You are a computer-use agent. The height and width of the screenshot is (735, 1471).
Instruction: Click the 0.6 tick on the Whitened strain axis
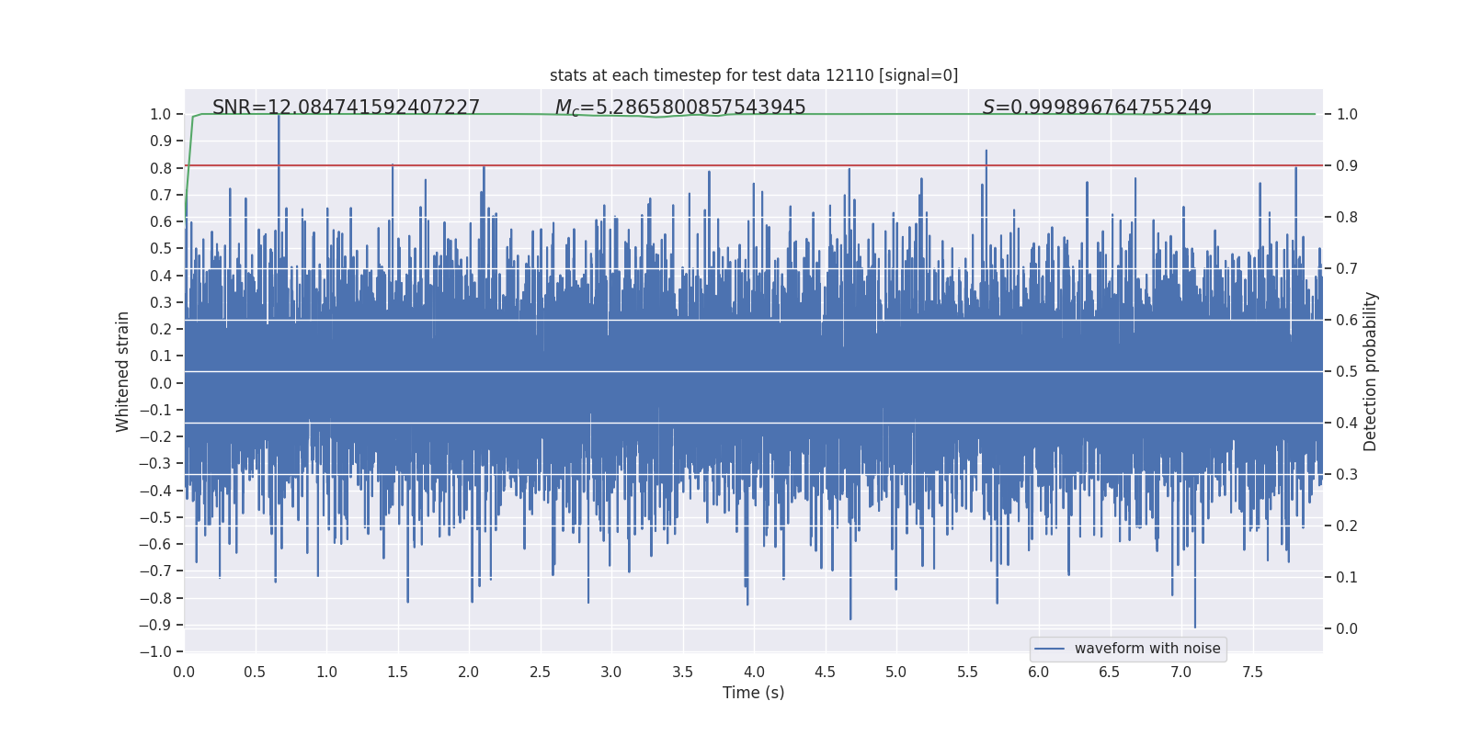click(x=161, y=221)
